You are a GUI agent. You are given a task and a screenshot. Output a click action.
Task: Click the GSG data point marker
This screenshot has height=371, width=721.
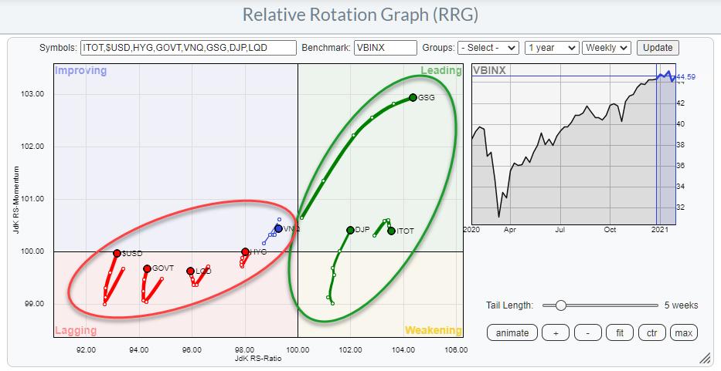click(x=413, y=97)
